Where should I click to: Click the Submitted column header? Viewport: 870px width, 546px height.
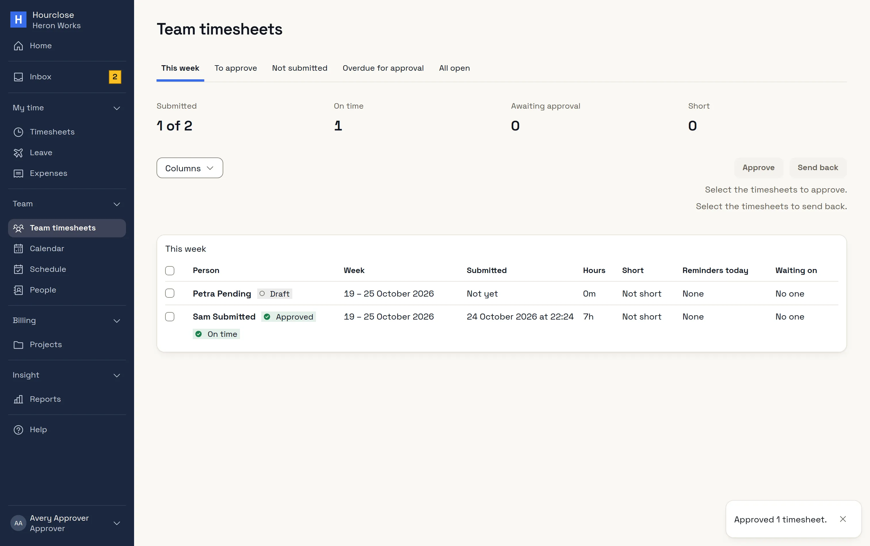pyautogui.click(x=487, y=271)
